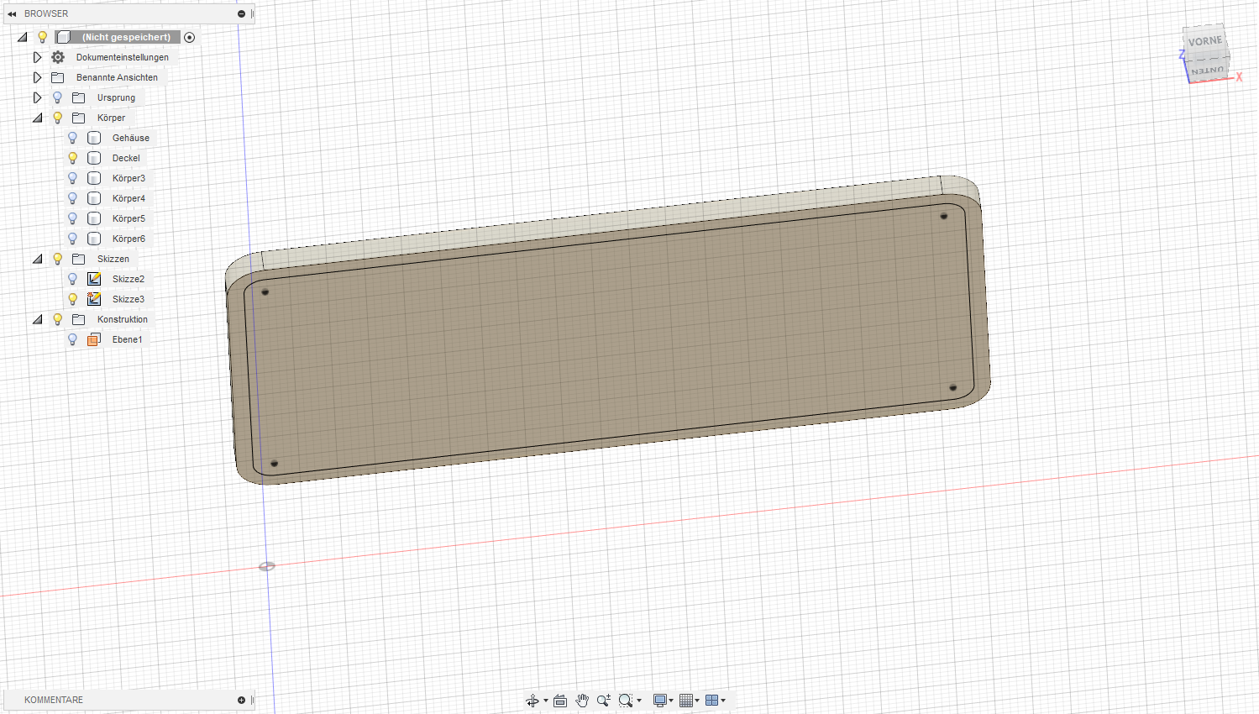The image size is (1259, 714).
Task: Expand the Benannte Ansichten node
Action: pos(37,77)
